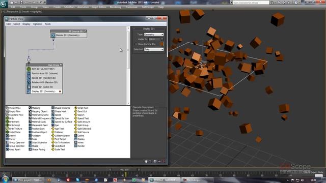326x183 pixels.
Task: Open the Rendering menu in main menu bar
Action: tap(116, 7)
